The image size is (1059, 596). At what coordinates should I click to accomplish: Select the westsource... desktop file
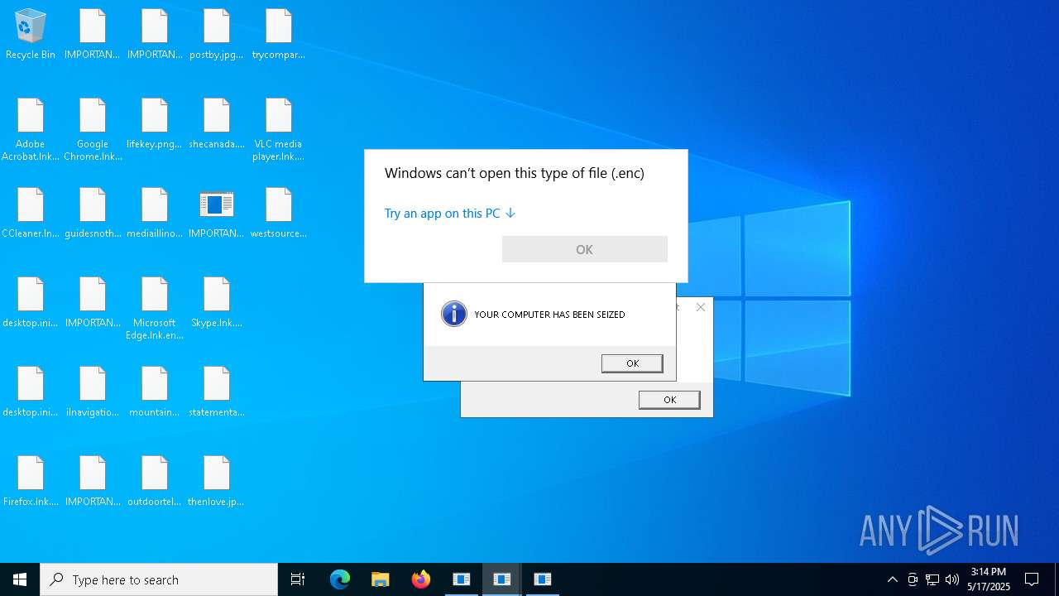pos(279,213)
